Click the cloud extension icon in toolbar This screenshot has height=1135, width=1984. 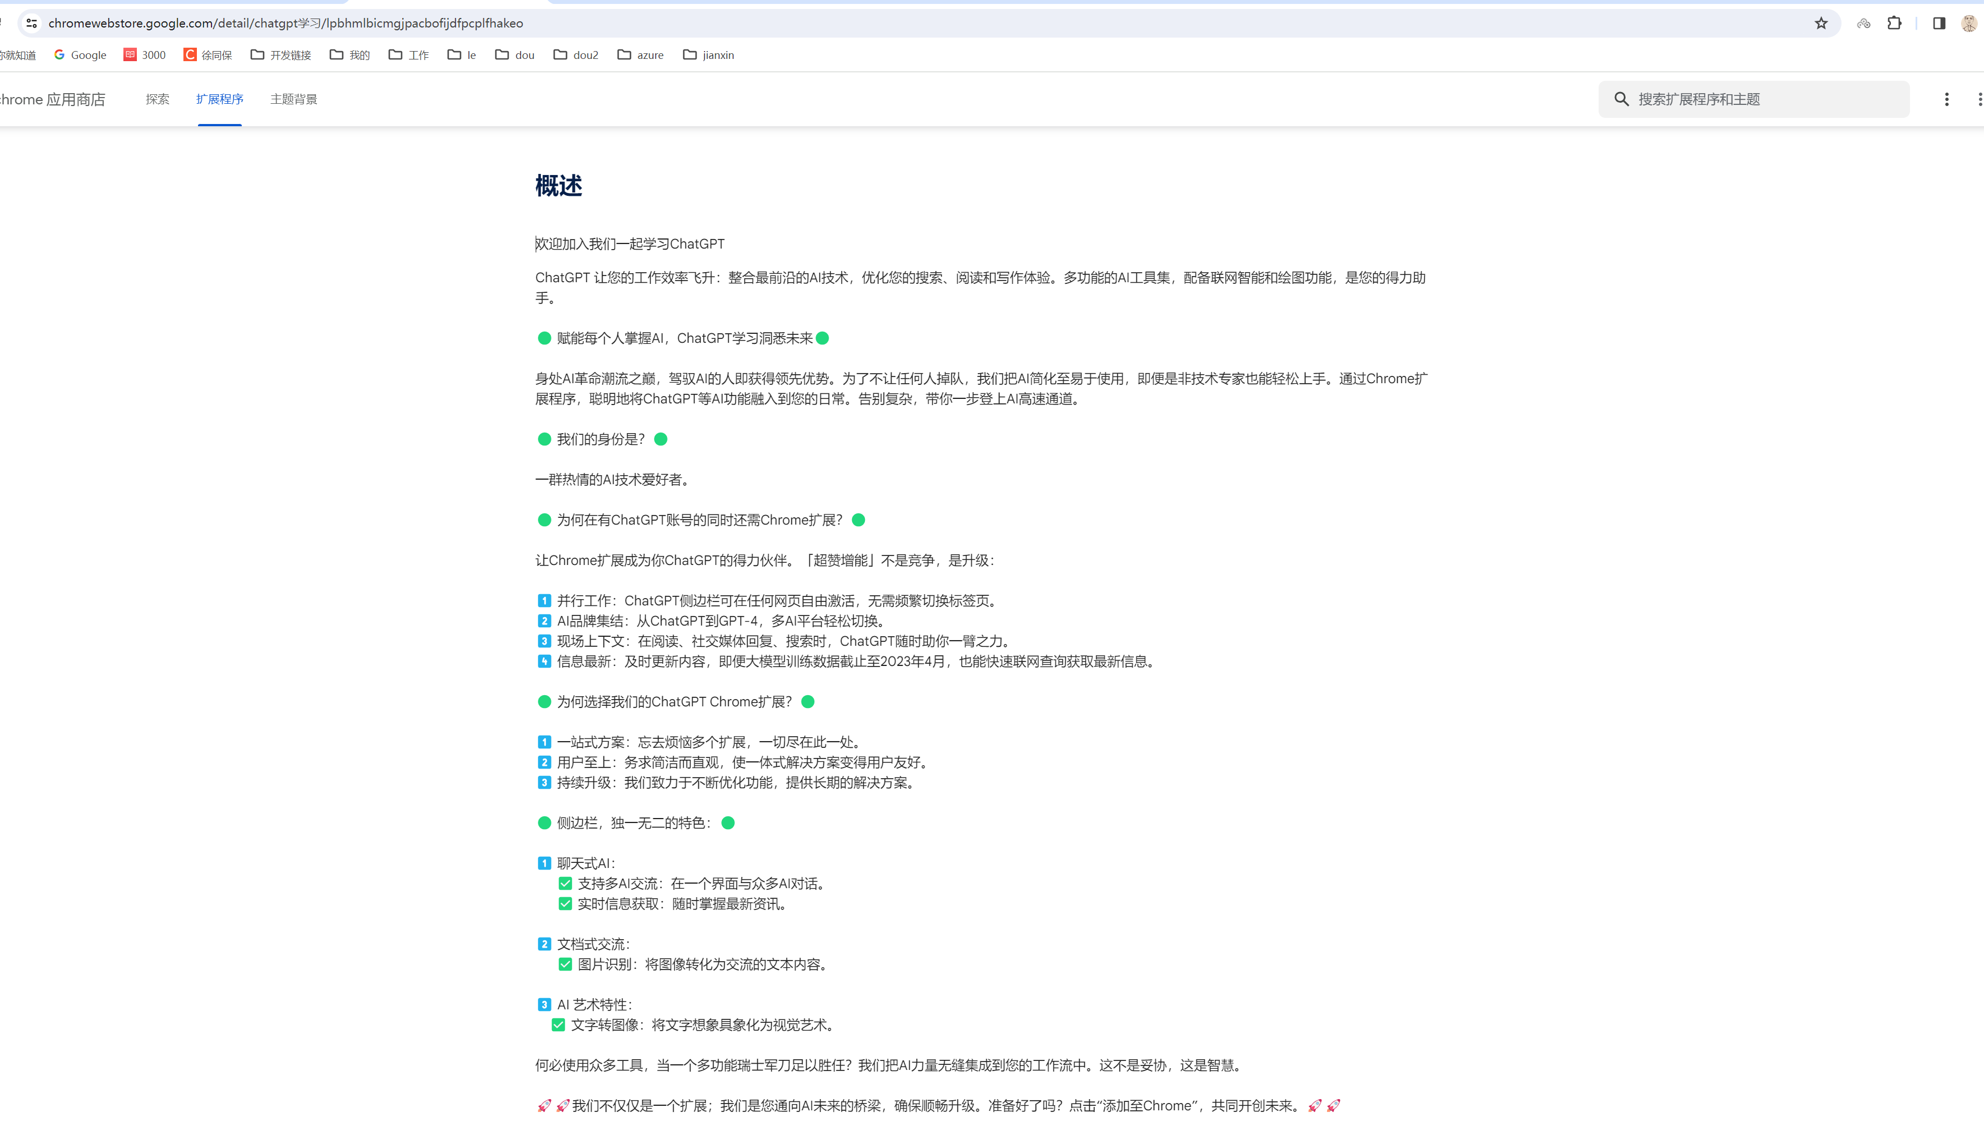[1863, 24]
